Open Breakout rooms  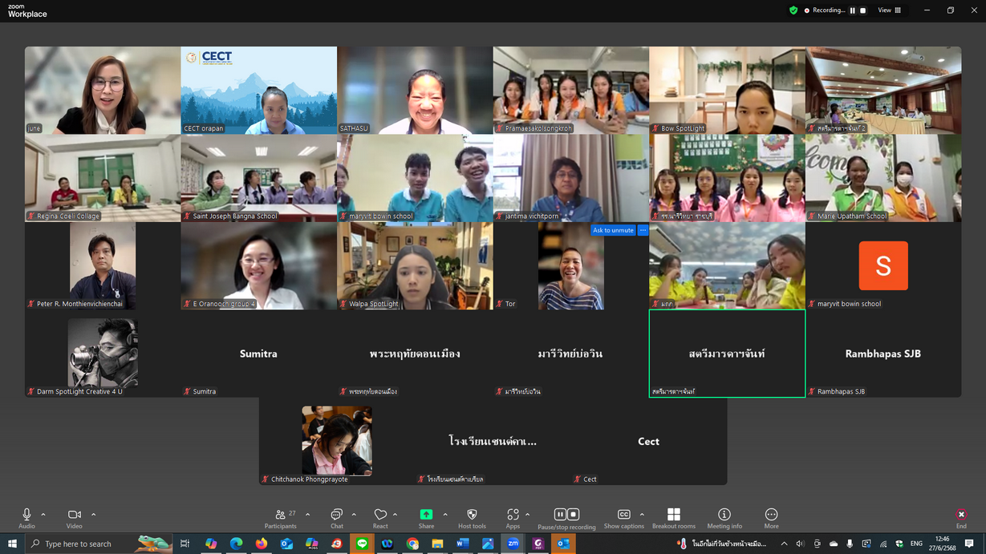(x=673, y=518)
